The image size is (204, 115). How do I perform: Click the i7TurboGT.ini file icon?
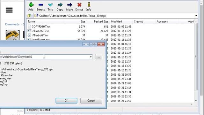click(x=29, y=35)
